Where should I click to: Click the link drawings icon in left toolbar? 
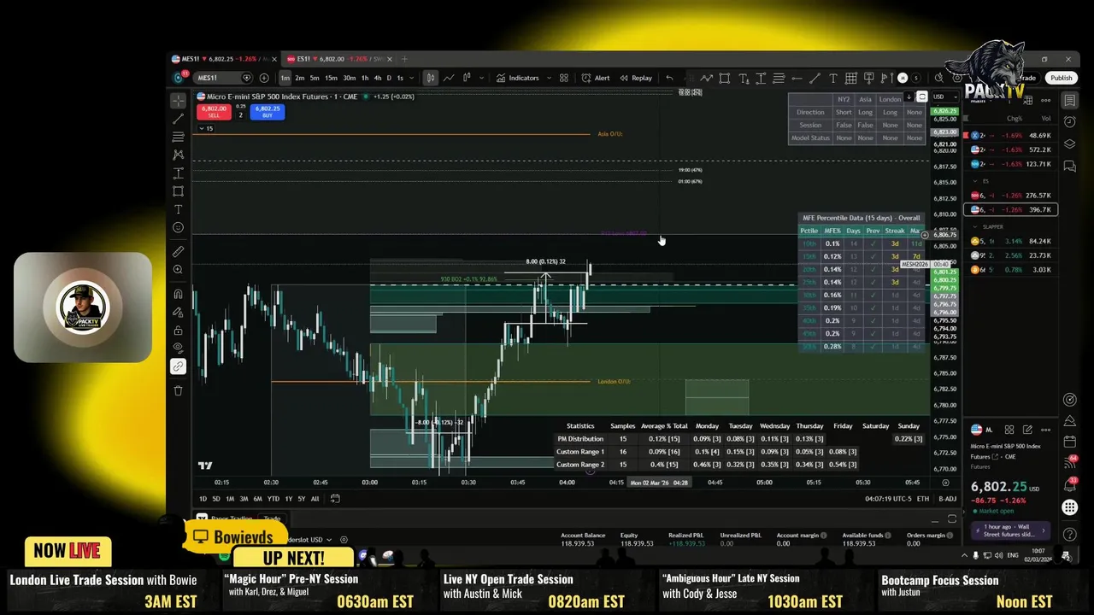point(178,366)
